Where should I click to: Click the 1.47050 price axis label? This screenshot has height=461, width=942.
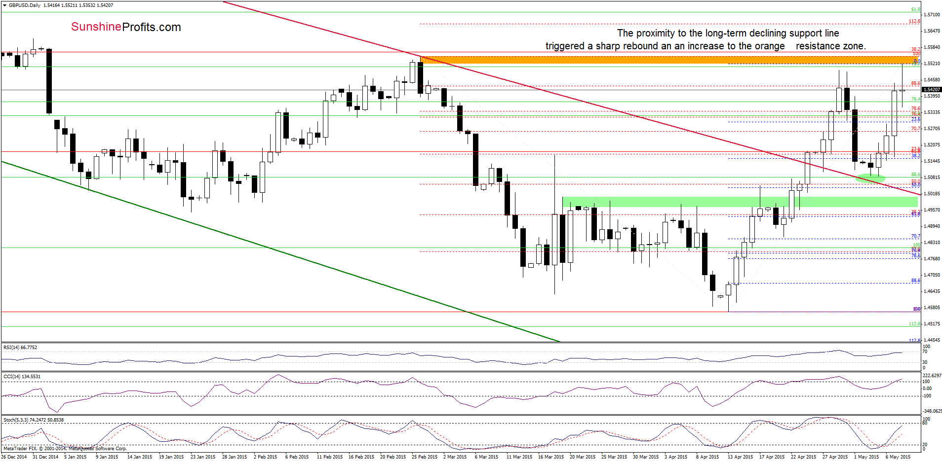tap(932, 275)
